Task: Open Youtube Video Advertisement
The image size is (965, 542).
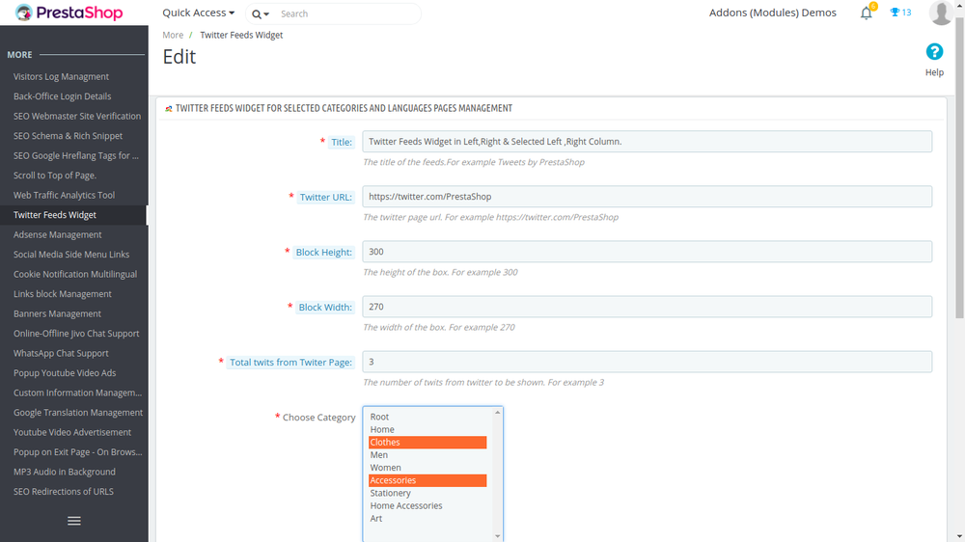Action: [x=74, y=432]
